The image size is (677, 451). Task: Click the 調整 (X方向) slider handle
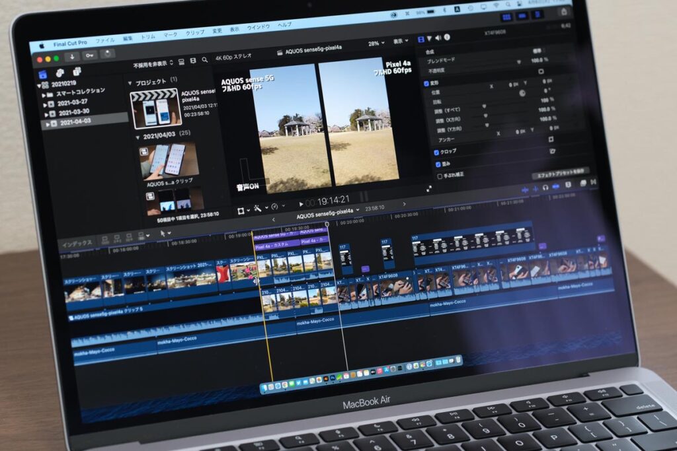[486, 116]
